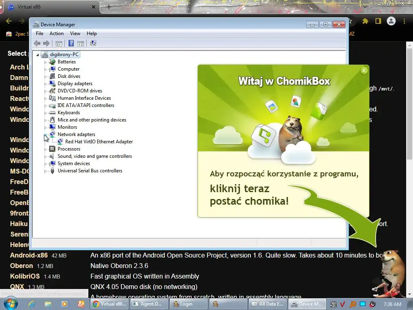Click the orange magnifier tray icon
This screenshot has width=413, height=310.
(353, 304)
